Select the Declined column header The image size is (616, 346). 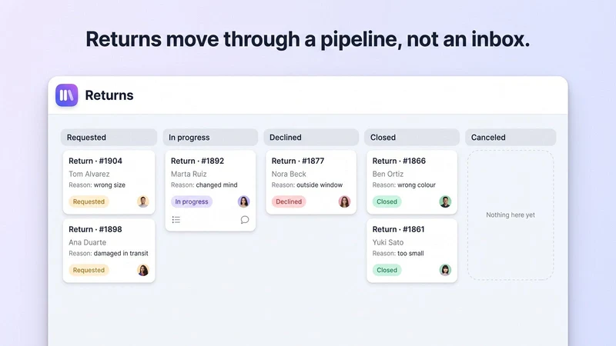pyautogui.click(x=311, y=138)
